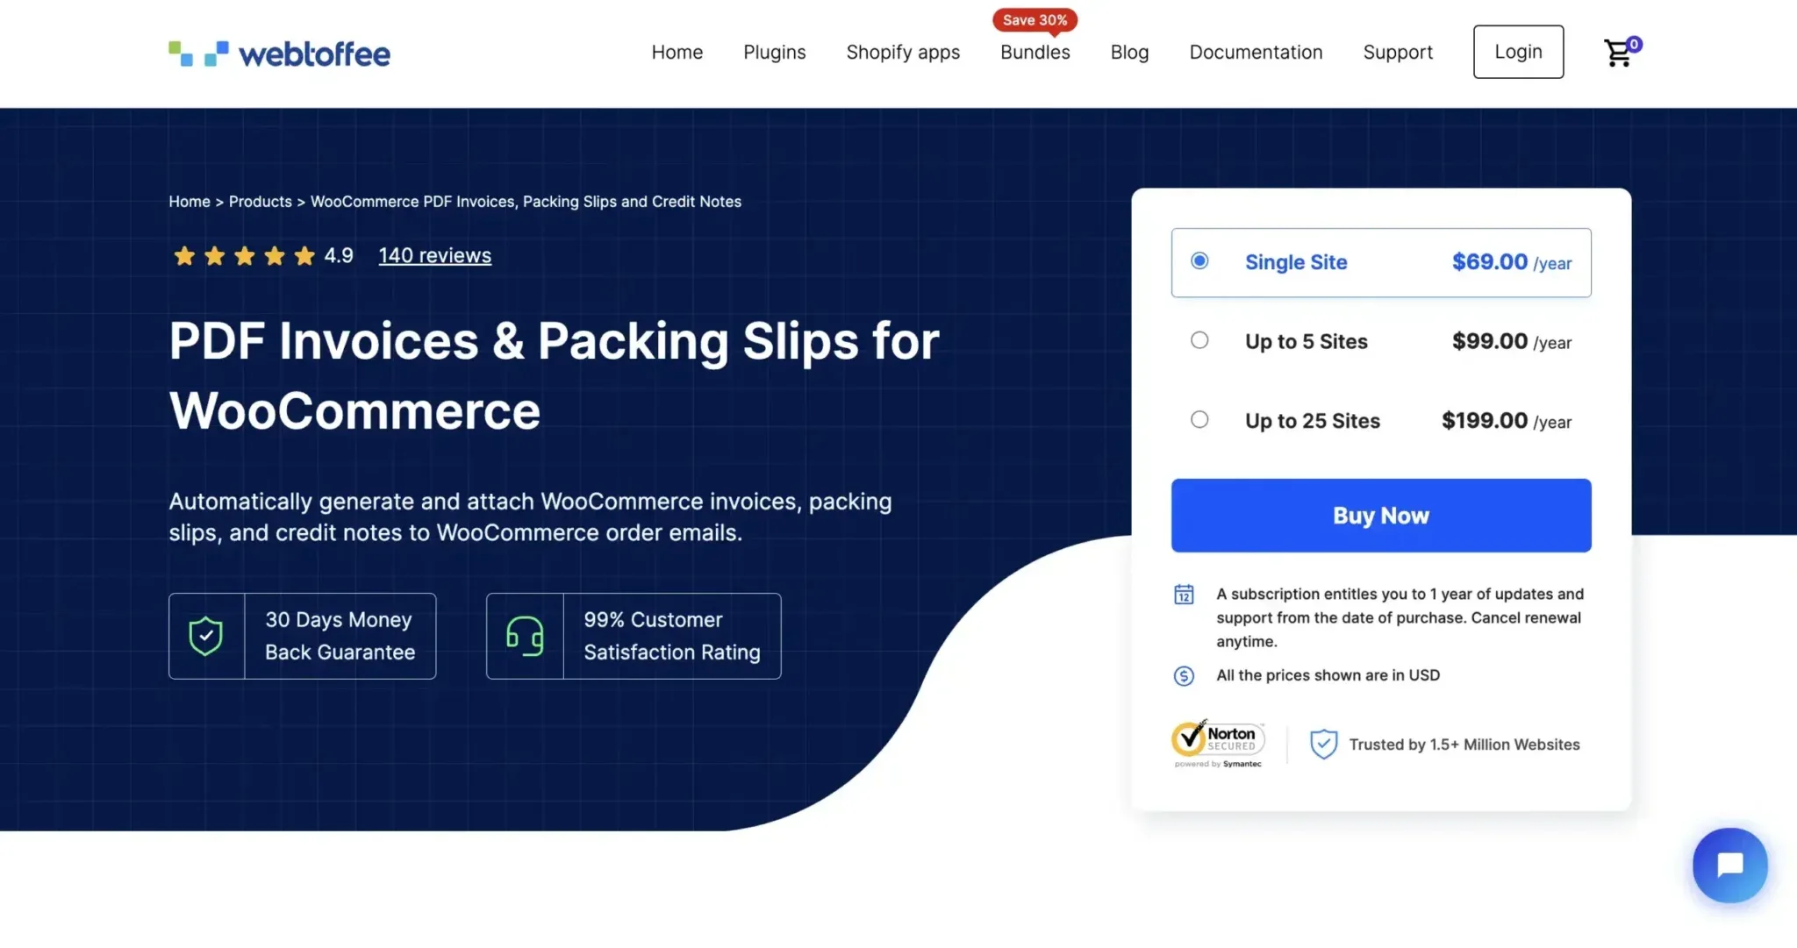Open the live chat bubble
This screenshot has height=948, width=1797.
(x=1729, y=865)
